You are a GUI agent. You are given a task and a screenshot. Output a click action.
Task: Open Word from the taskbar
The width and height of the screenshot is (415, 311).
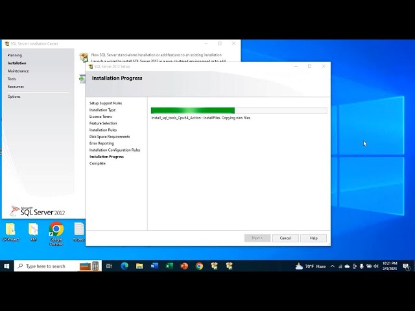pos(154,266)
